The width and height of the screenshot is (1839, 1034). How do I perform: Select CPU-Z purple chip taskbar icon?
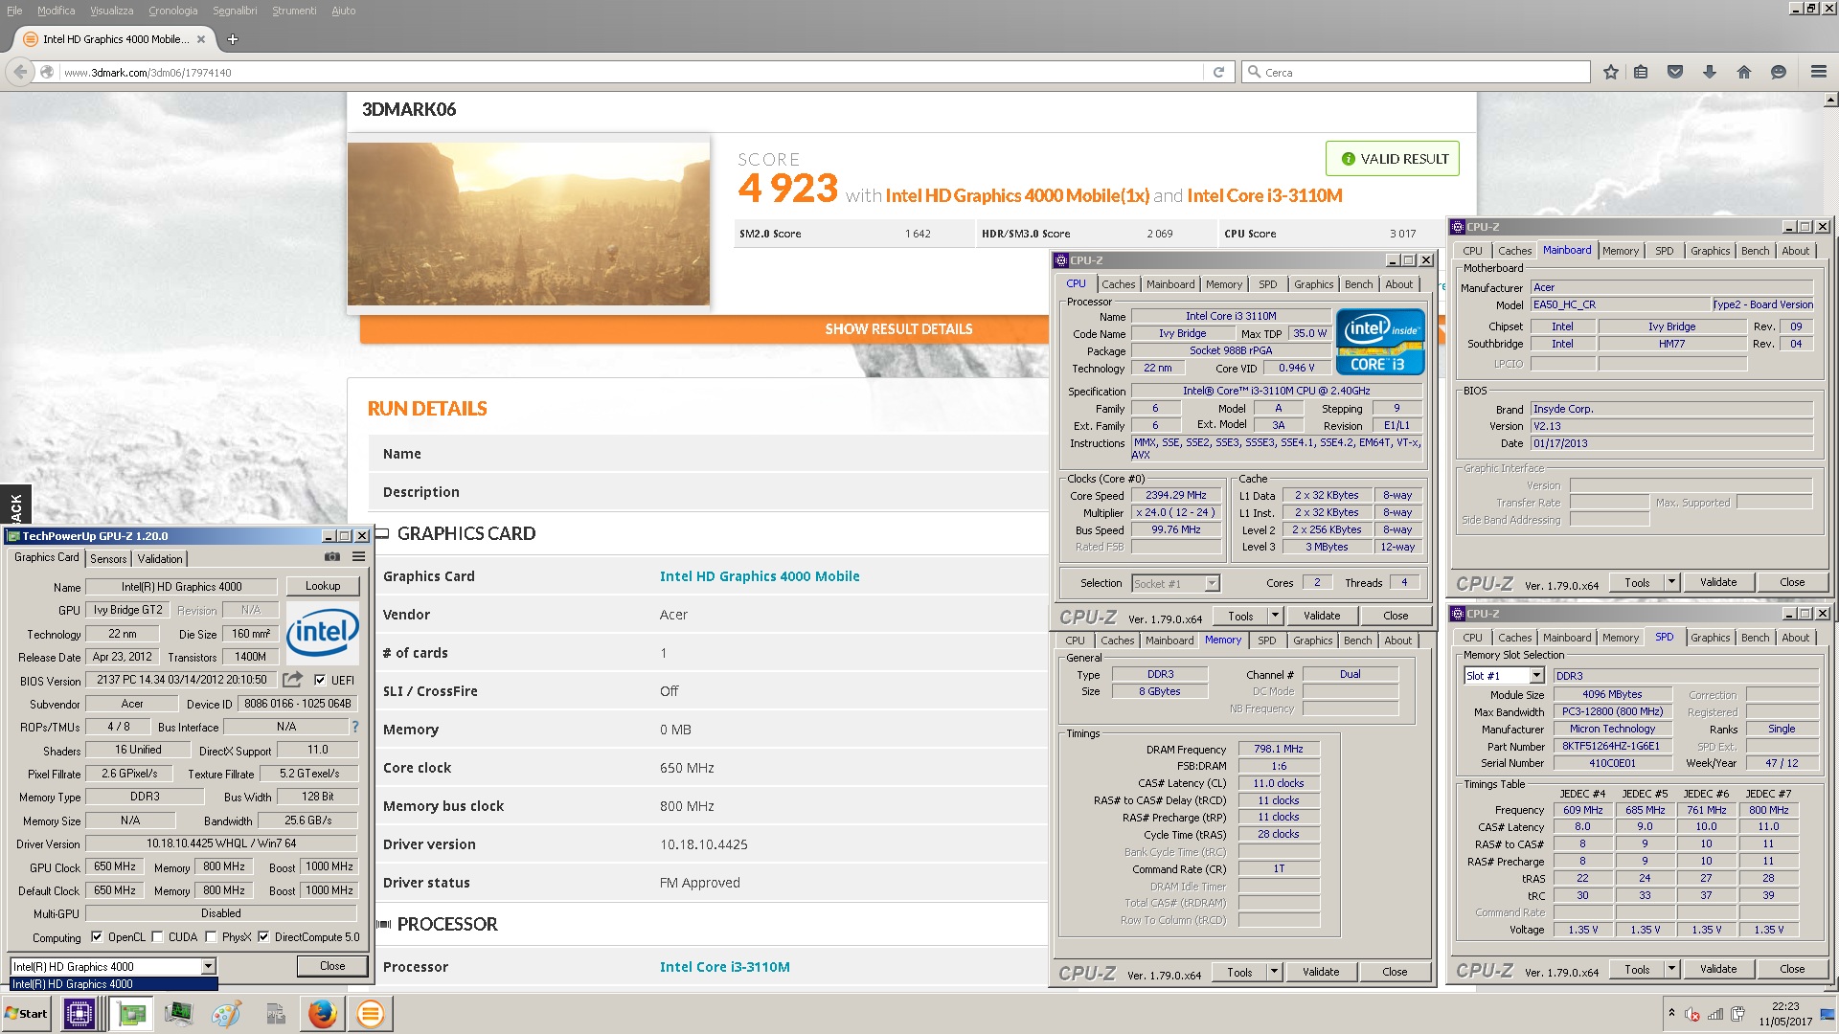click(79, 1014)
